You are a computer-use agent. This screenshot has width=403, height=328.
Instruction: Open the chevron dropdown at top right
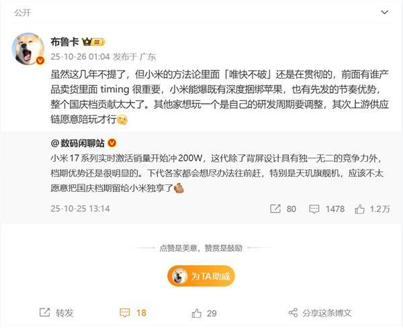pos(384,12)
